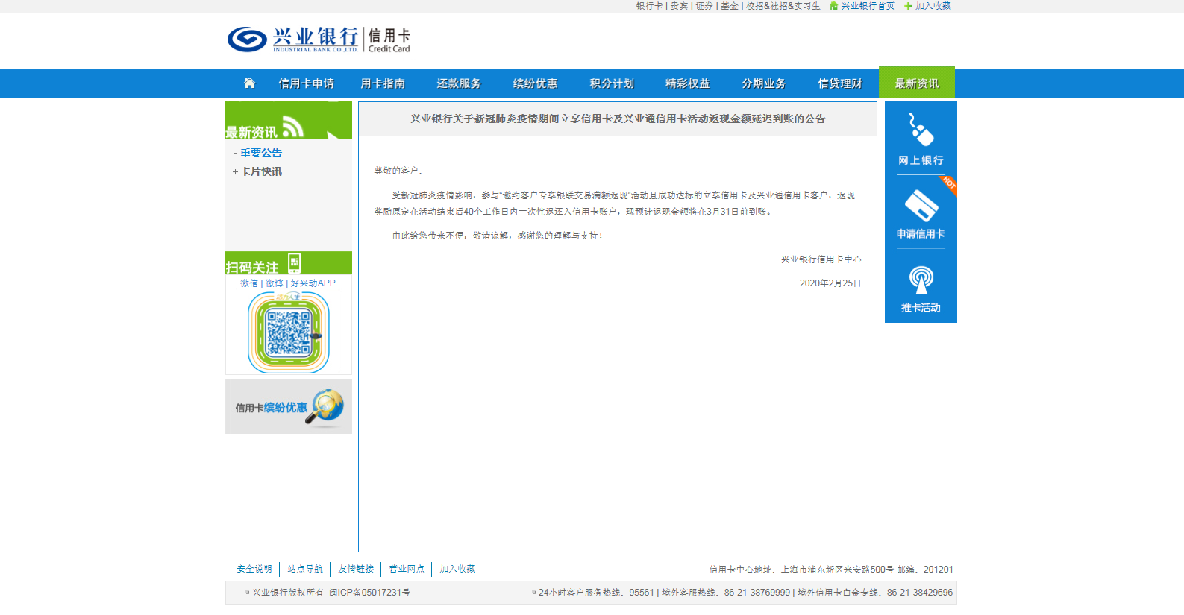The image size is (1184, 615).
Task: Click 加入收藏 in the footer
Action: click(457, 569)
